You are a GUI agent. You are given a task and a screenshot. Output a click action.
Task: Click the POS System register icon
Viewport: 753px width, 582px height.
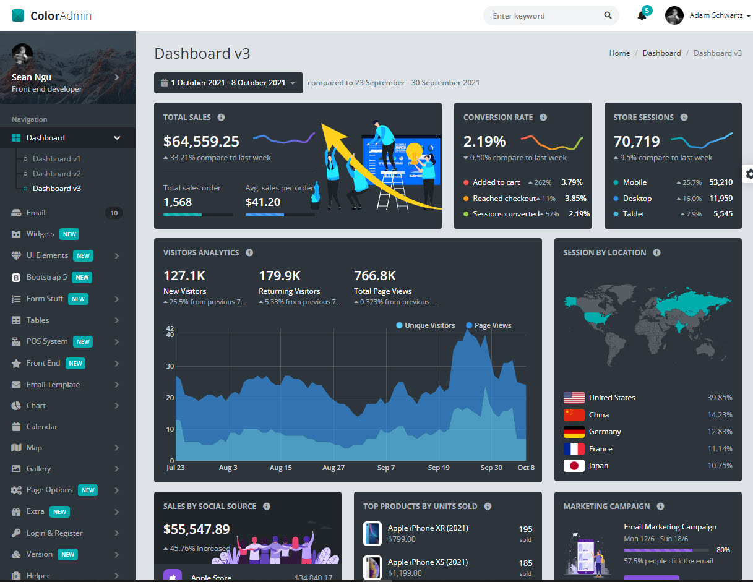[16, 341]
